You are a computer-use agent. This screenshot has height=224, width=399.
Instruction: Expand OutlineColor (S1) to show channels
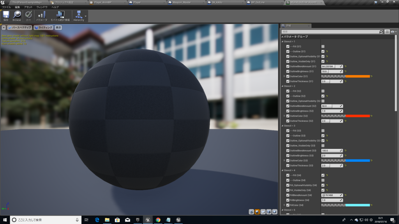click(284, 76)
